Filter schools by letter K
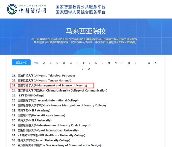The image size is (172, 147). [x=96, y=63]
